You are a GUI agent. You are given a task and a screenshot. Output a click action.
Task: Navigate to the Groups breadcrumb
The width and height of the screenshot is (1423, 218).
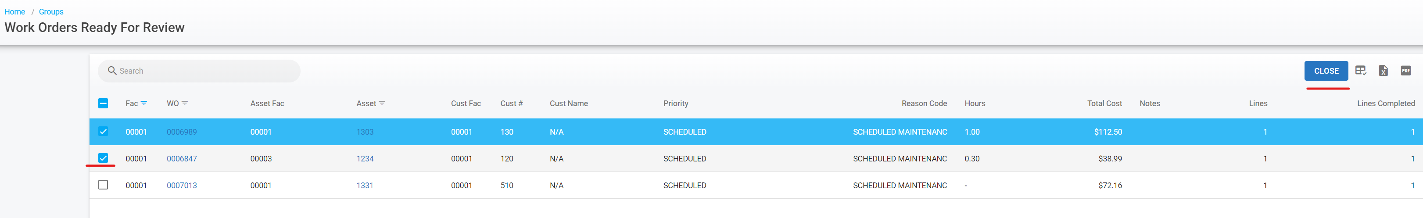coord(51,11)
